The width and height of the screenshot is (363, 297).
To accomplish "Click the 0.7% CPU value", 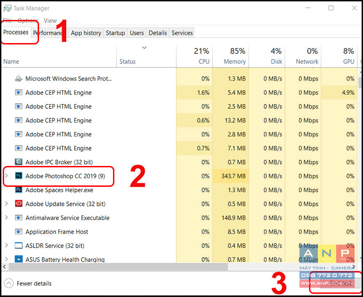I will point(203,148).
